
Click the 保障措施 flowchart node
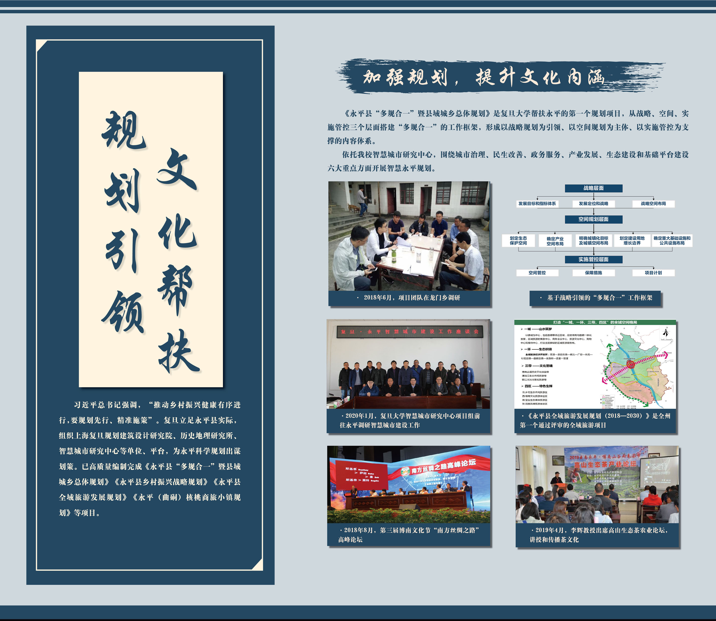coord(593,273)
